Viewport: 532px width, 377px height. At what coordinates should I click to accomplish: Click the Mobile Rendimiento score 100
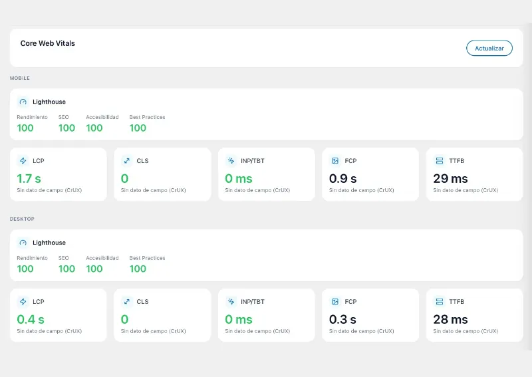pos(25,128)
